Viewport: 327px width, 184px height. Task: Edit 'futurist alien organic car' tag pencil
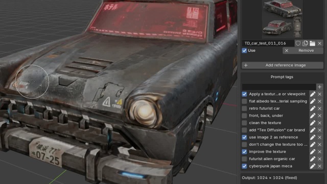pos(312,159)
